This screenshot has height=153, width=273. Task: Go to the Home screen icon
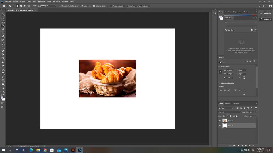coord(4,6)
